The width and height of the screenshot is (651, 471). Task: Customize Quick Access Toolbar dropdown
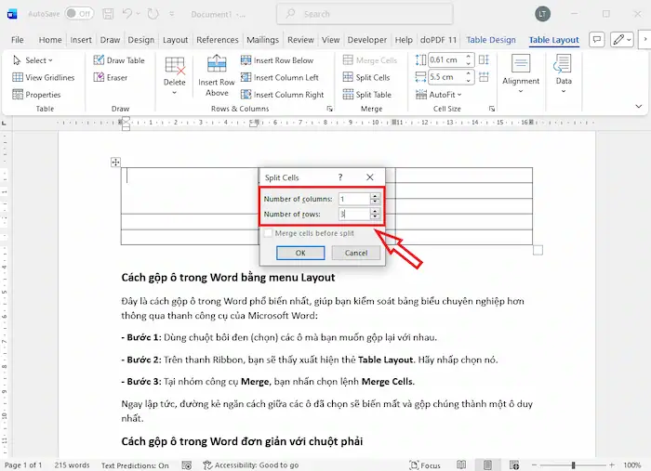coord(172,14)
